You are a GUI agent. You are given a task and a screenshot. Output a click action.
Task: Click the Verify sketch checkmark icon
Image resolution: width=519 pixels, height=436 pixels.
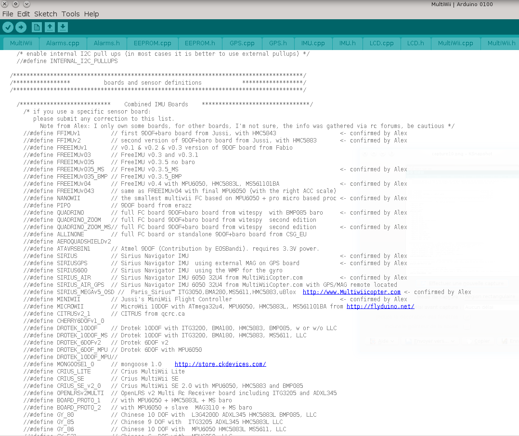[x=8, y=27]
